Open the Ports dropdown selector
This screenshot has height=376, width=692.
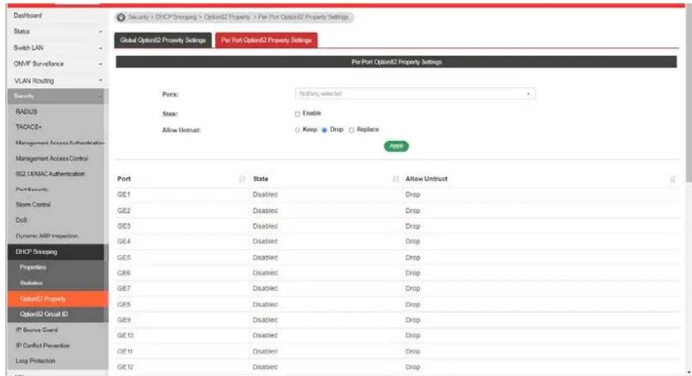point(415,94)
